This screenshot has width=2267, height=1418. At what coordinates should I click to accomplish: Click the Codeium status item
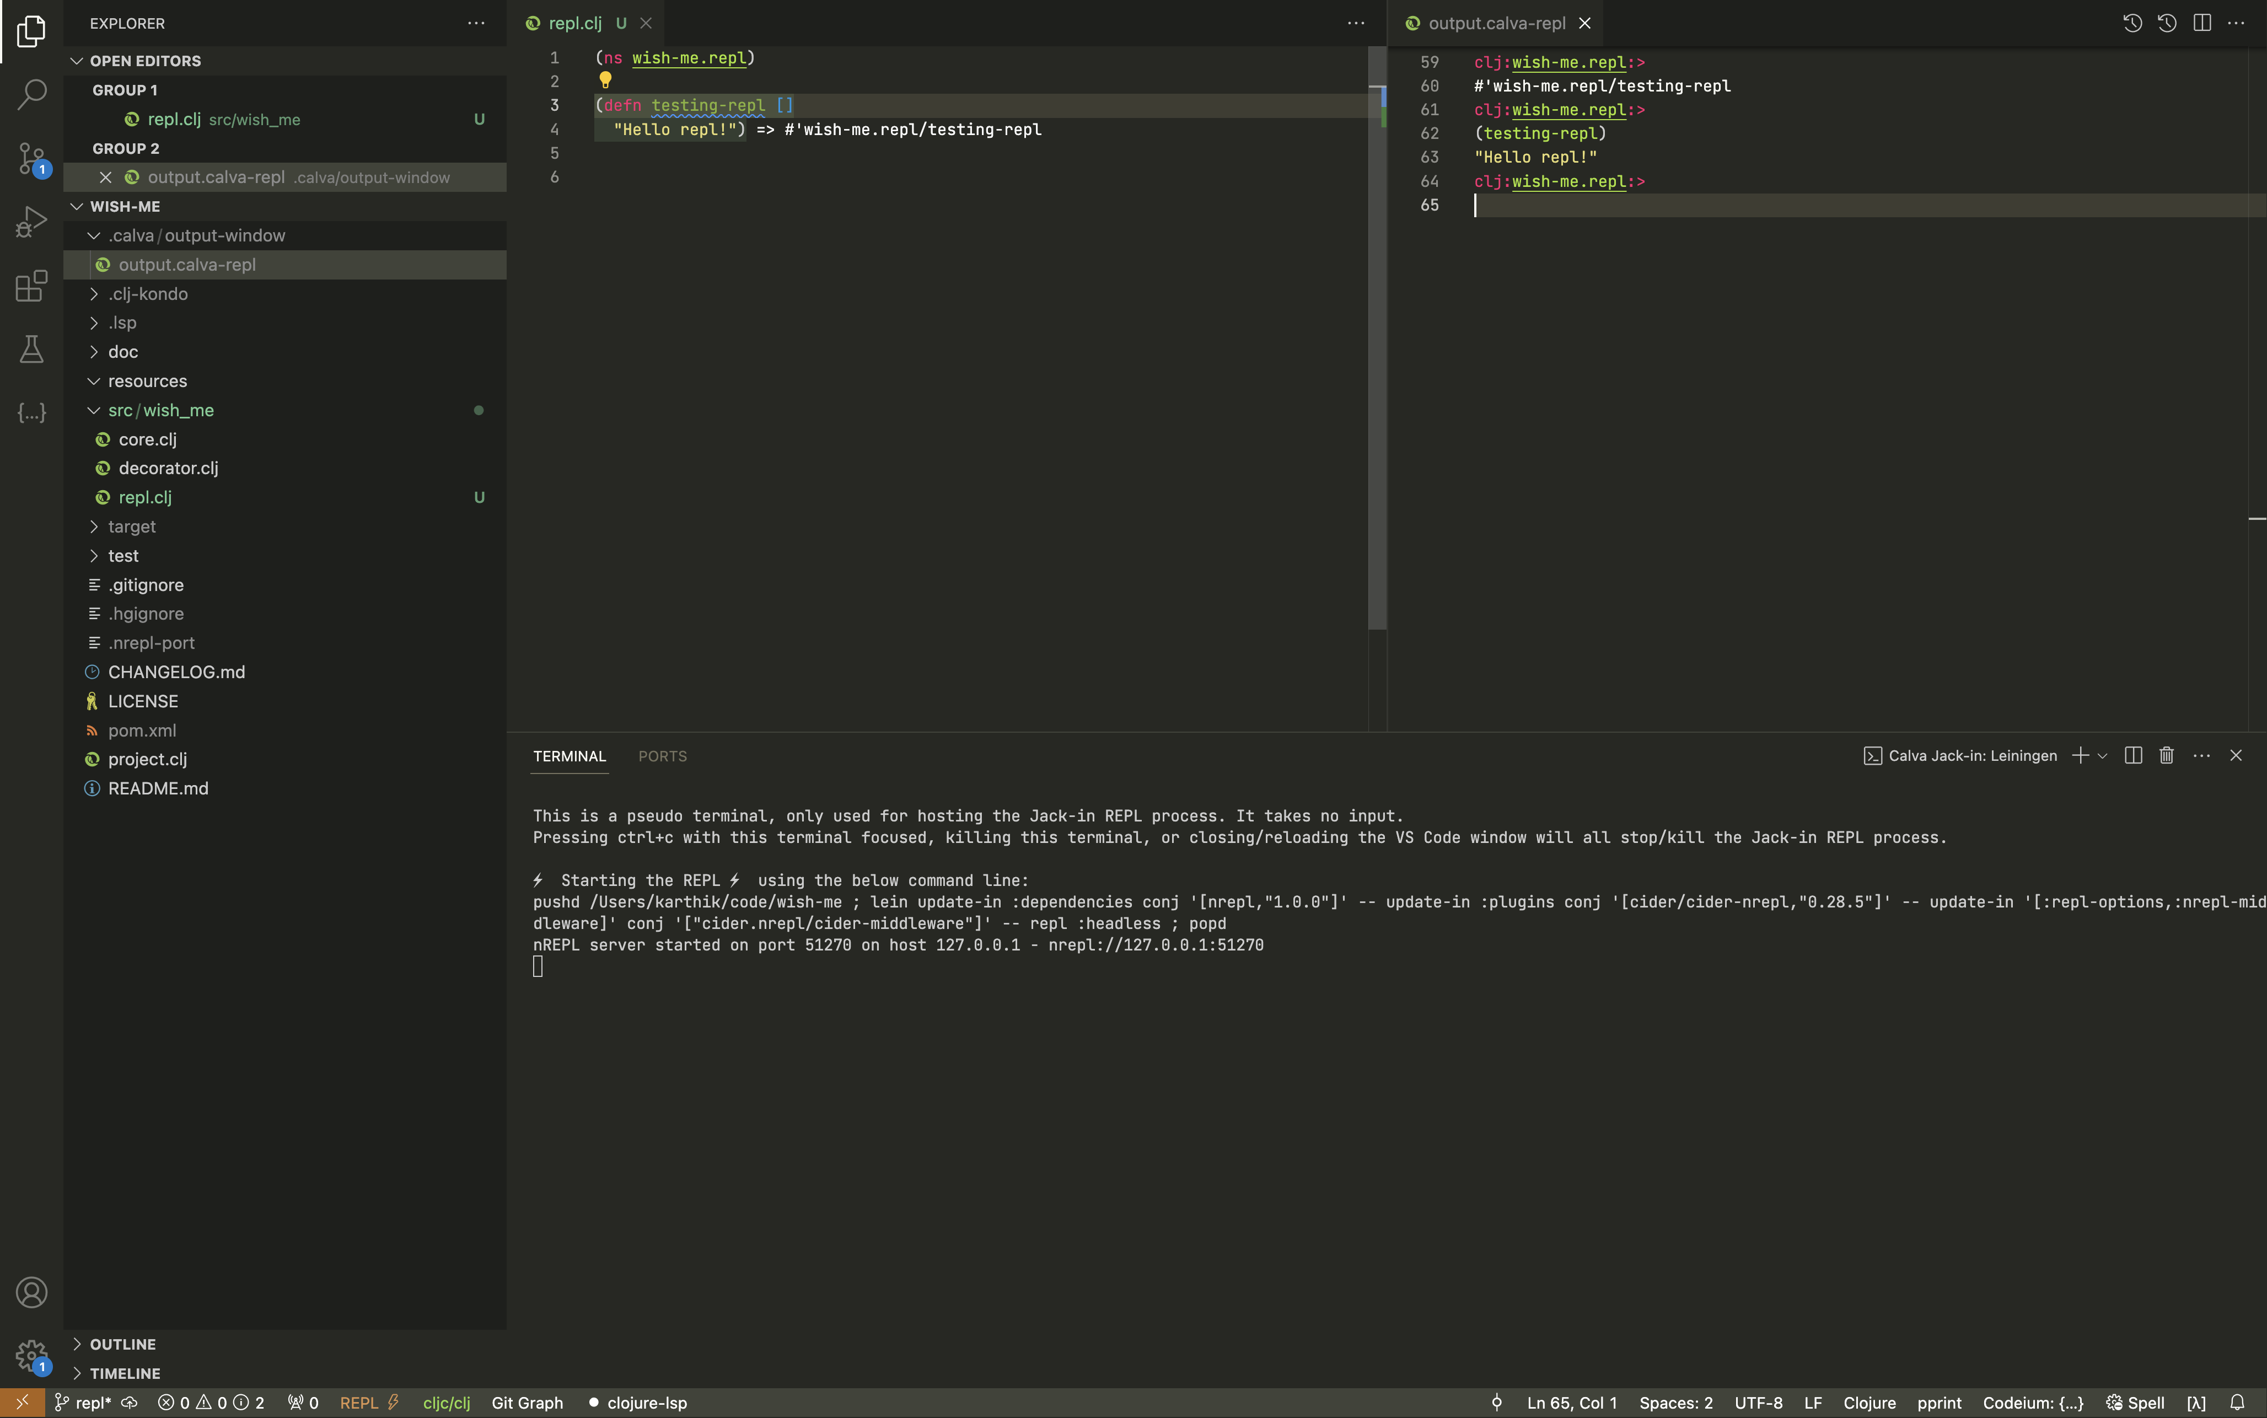coord(2033,1403)
